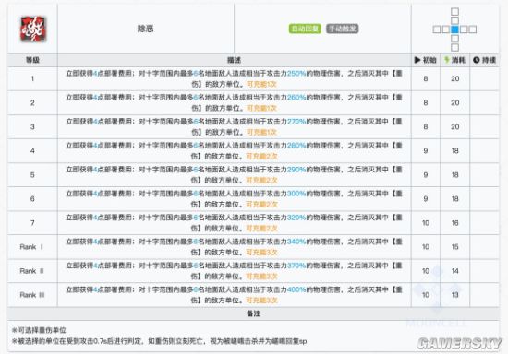The image size is (508, 354).
Task: Select level 5 in the 等级 column
Action: [32, 175]
